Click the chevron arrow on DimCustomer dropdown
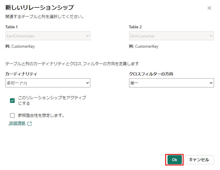The width and height of the screenshot is (220, 170). (x=211, y=36)
